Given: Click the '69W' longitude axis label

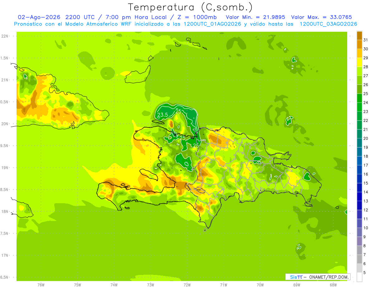Looking at the screenshot, I should 297,285.
